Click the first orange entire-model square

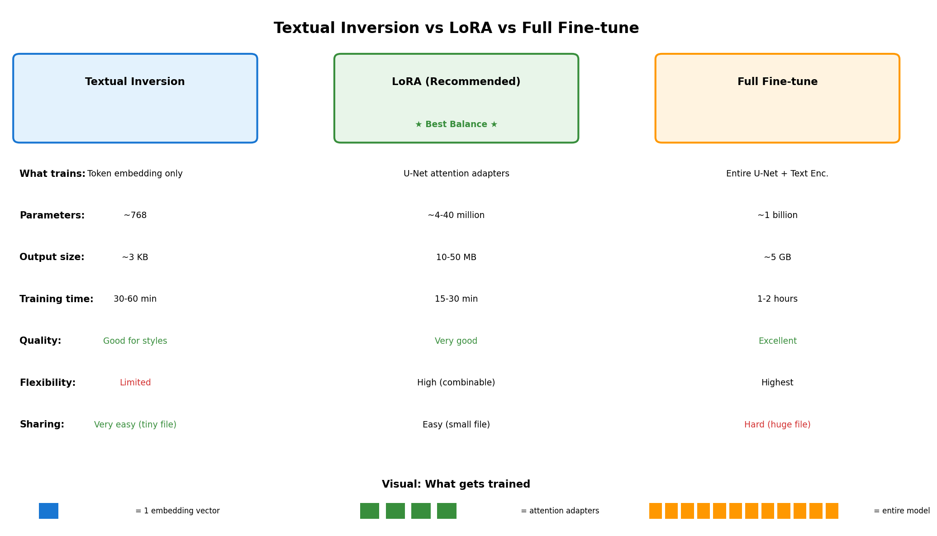tap(655, 511)
